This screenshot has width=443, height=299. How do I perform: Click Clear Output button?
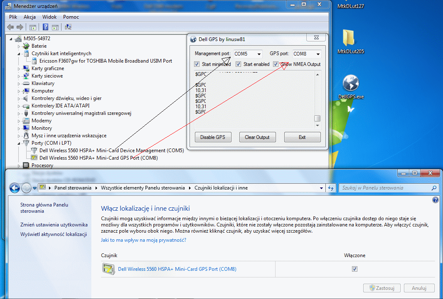click(x=257, y=137)
